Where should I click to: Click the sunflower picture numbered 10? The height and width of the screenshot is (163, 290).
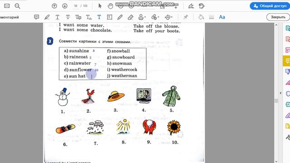174,127
